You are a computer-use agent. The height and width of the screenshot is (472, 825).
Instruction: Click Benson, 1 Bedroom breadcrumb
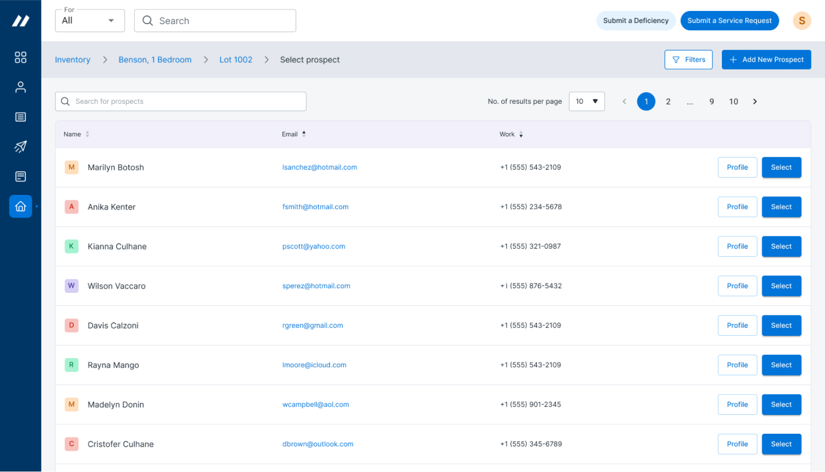coord(155,60)
